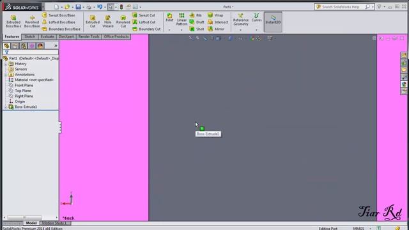The height and width of the screenshot is (230, 409).
Task: Switch to the Office Products tab
Action: [x=116, y=36]
